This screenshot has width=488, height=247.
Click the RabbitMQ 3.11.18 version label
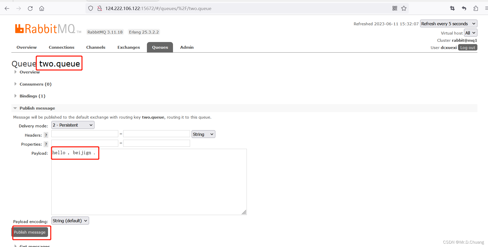[x=105, y=32]
